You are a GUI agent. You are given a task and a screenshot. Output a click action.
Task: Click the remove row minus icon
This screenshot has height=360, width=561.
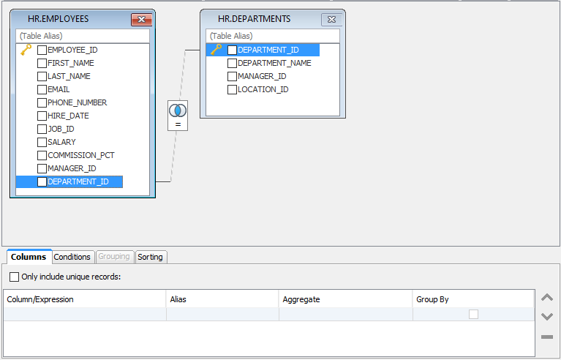546,337
